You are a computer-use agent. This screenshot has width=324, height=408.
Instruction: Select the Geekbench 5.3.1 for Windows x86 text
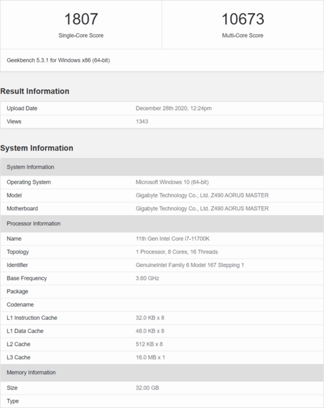(x=58, y=61)
